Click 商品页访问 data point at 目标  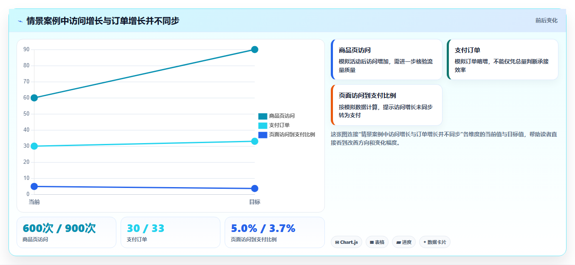tap(255, 50)
